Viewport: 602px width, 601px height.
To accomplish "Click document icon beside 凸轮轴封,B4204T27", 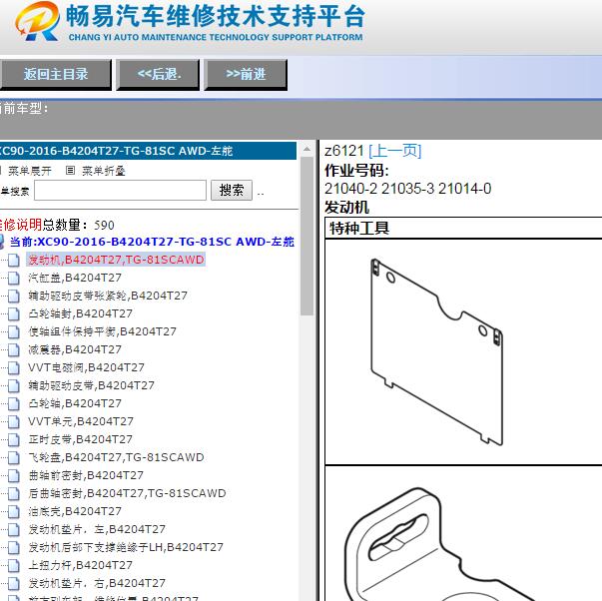I will pyautogui.click(x=14, y=314).
